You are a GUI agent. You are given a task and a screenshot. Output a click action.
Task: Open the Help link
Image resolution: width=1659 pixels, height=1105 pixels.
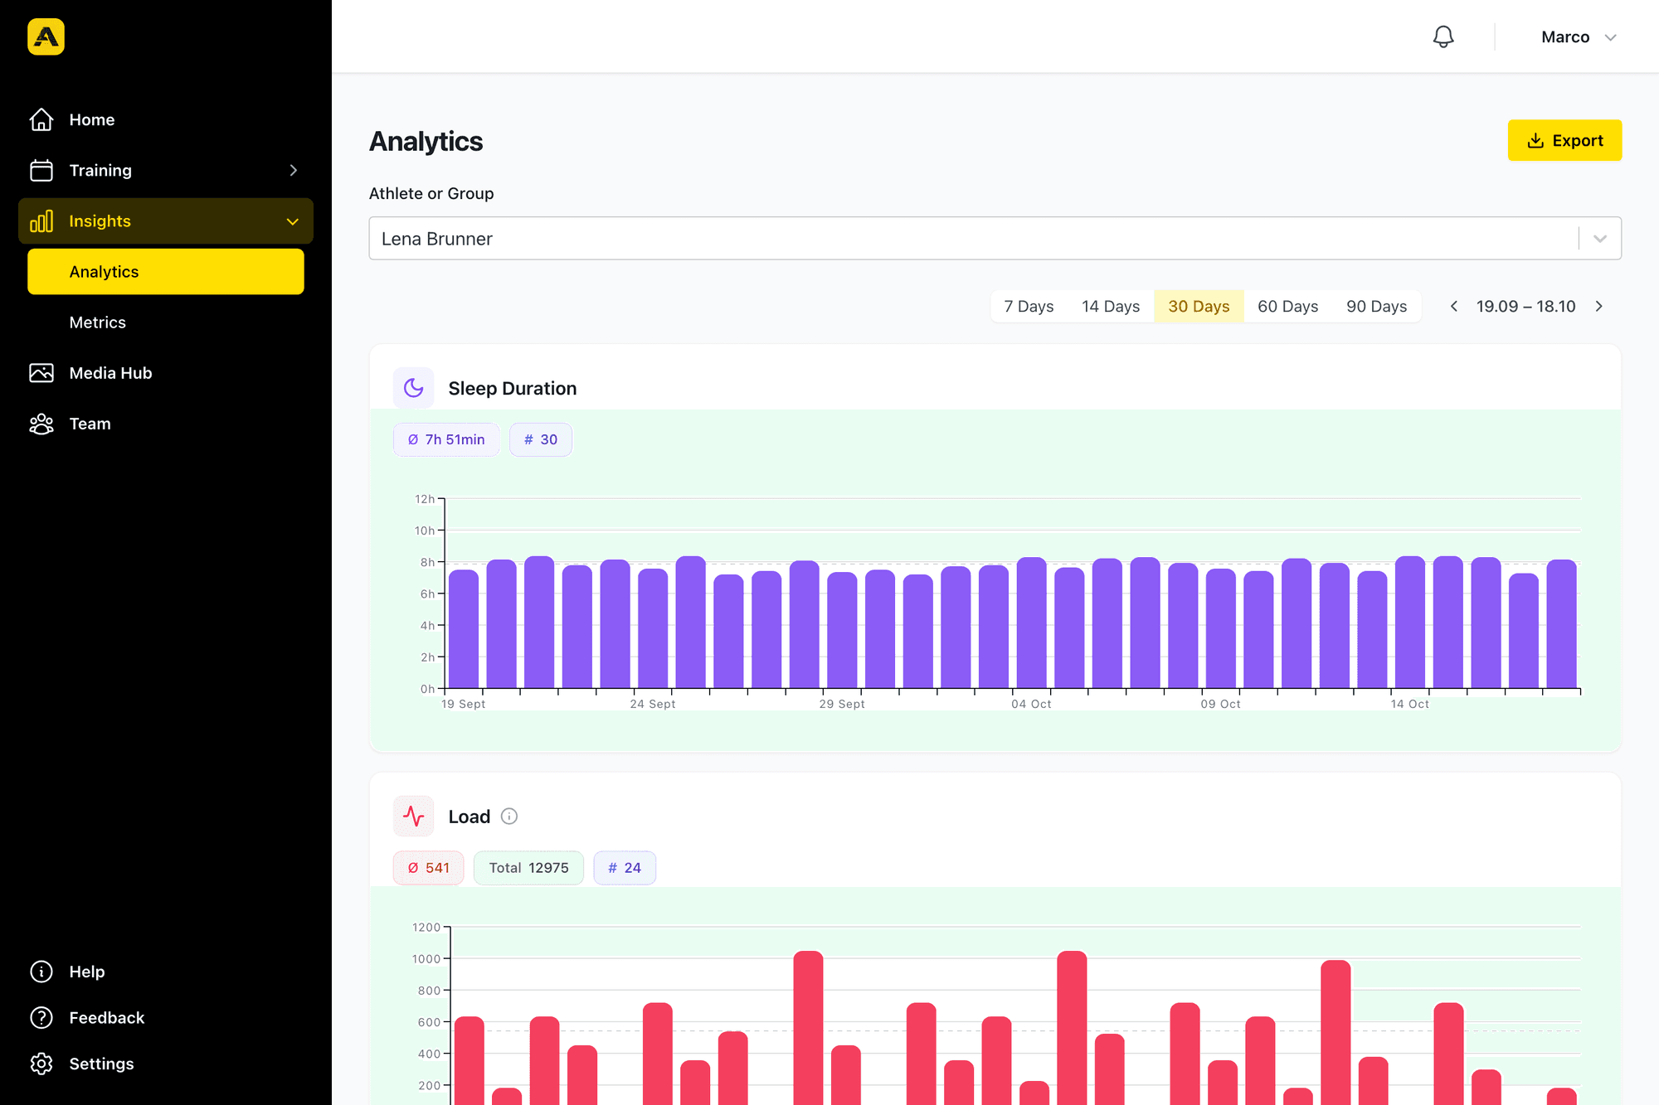point(87,972)
